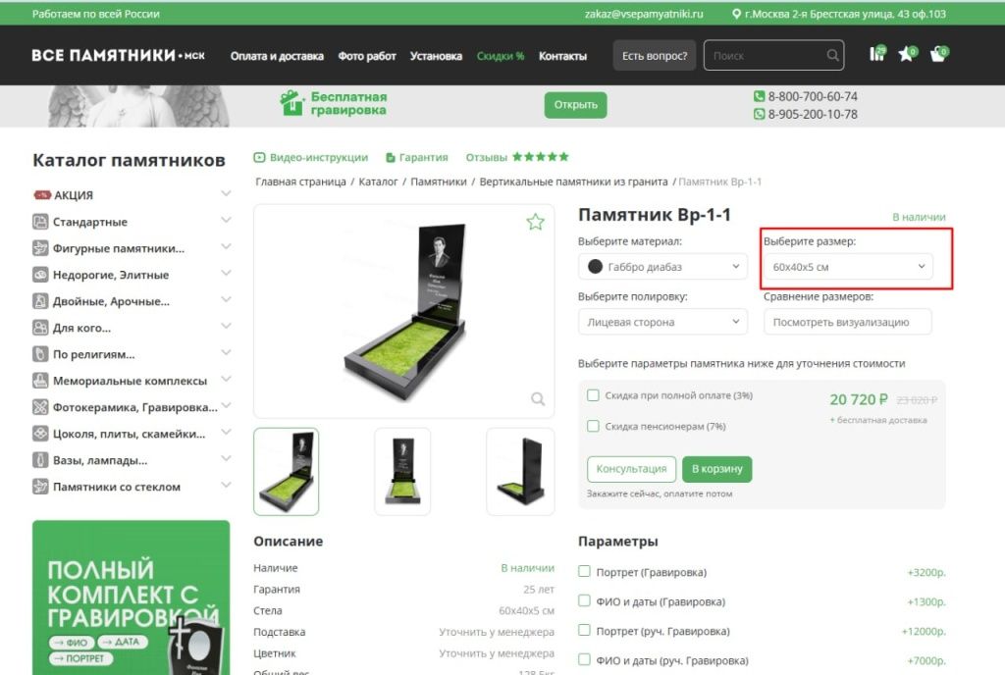Click the Фотокерамика category icon
The width and height of the screenshot is (1005, 675).
(x=39, y=406)
